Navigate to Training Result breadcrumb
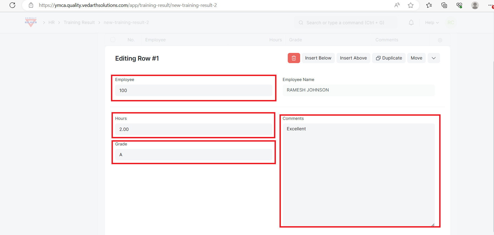 [79, 23]
